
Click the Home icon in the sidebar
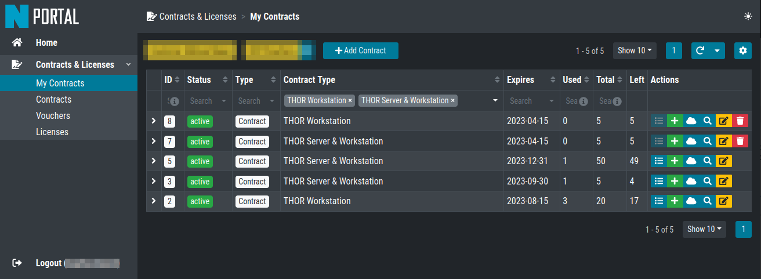click(x=17, y=43)
